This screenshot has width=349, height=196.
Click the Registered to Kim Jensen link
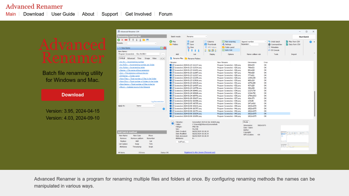[200, 153]
